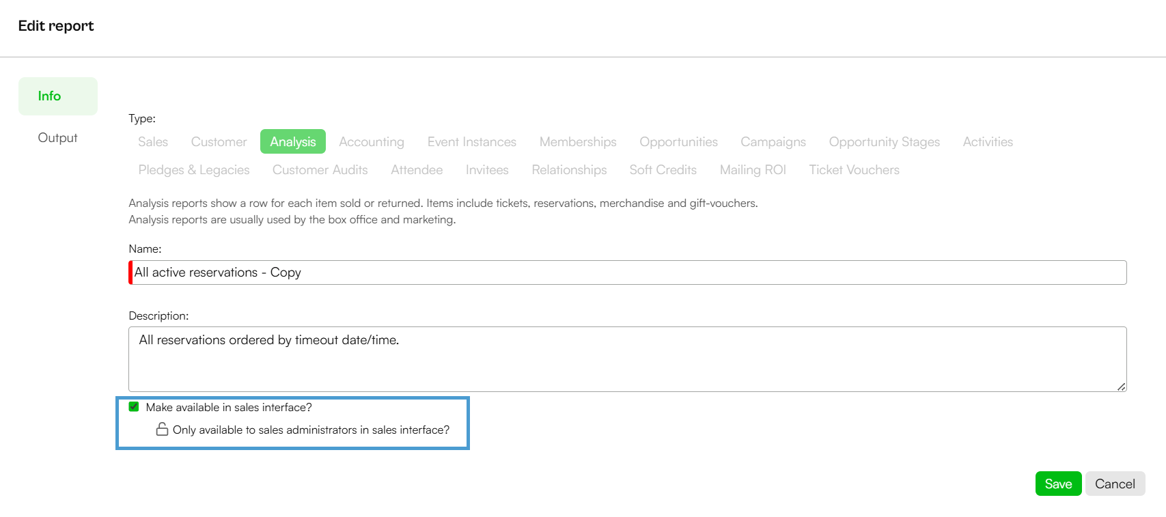
Task: Choose the Memberships report type
Action: tap(578, 141)
